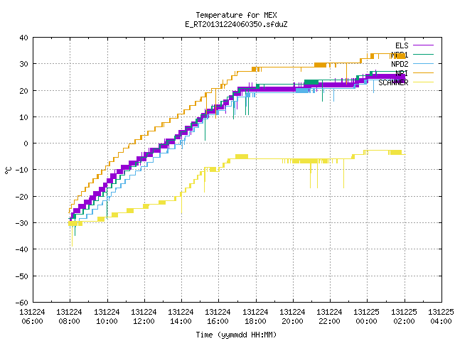Click the filename E_RT20131224060350.sfduZ subtitle
Image resolution: width=455 pixels, height=341 pixels.
(x=236, y=24)
